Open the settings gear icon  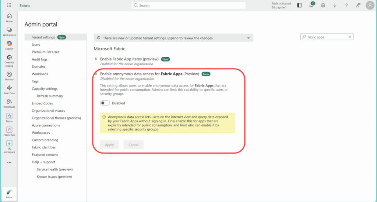click(x=323, y=5)
